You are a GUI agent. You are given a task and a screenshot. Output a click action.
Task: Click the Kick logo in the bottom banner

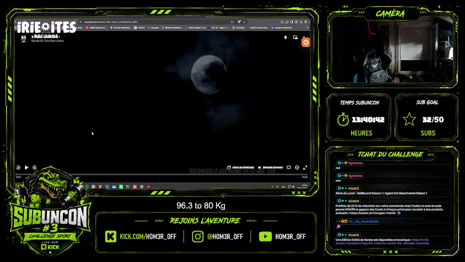pyautogui.click(x=110, y=237)
